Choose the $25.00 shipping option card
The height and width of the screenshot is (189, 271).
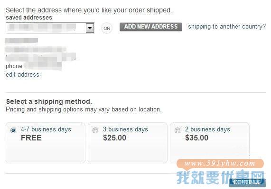click(128, 143)
